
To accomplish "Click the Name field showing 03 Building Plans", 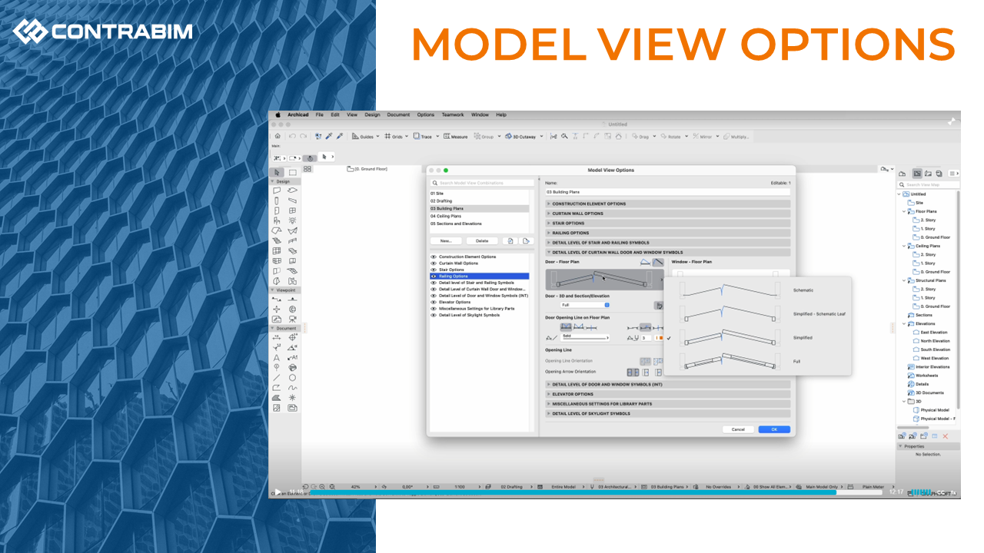I will pyautogui.click(x=667, y=192).
